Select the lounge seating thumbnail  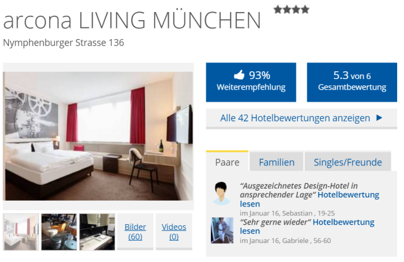(x=59, y=232)
